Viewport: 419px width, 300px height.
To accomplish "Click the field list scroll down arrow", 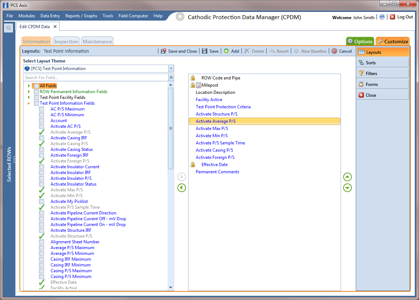I will point(170,287).
